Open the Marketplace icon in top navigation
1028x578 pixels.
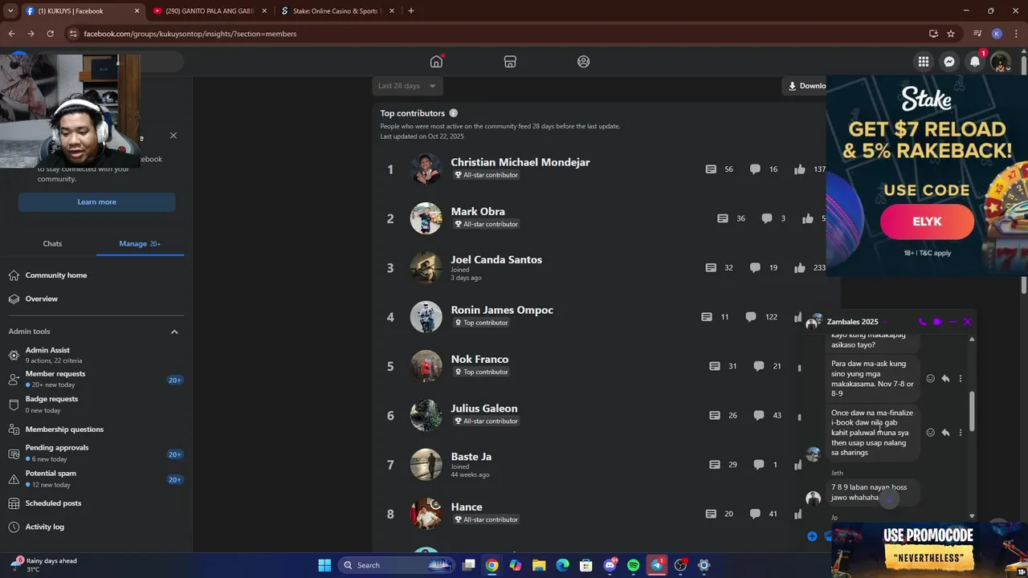pyautogui.click(x=510, y=62)
